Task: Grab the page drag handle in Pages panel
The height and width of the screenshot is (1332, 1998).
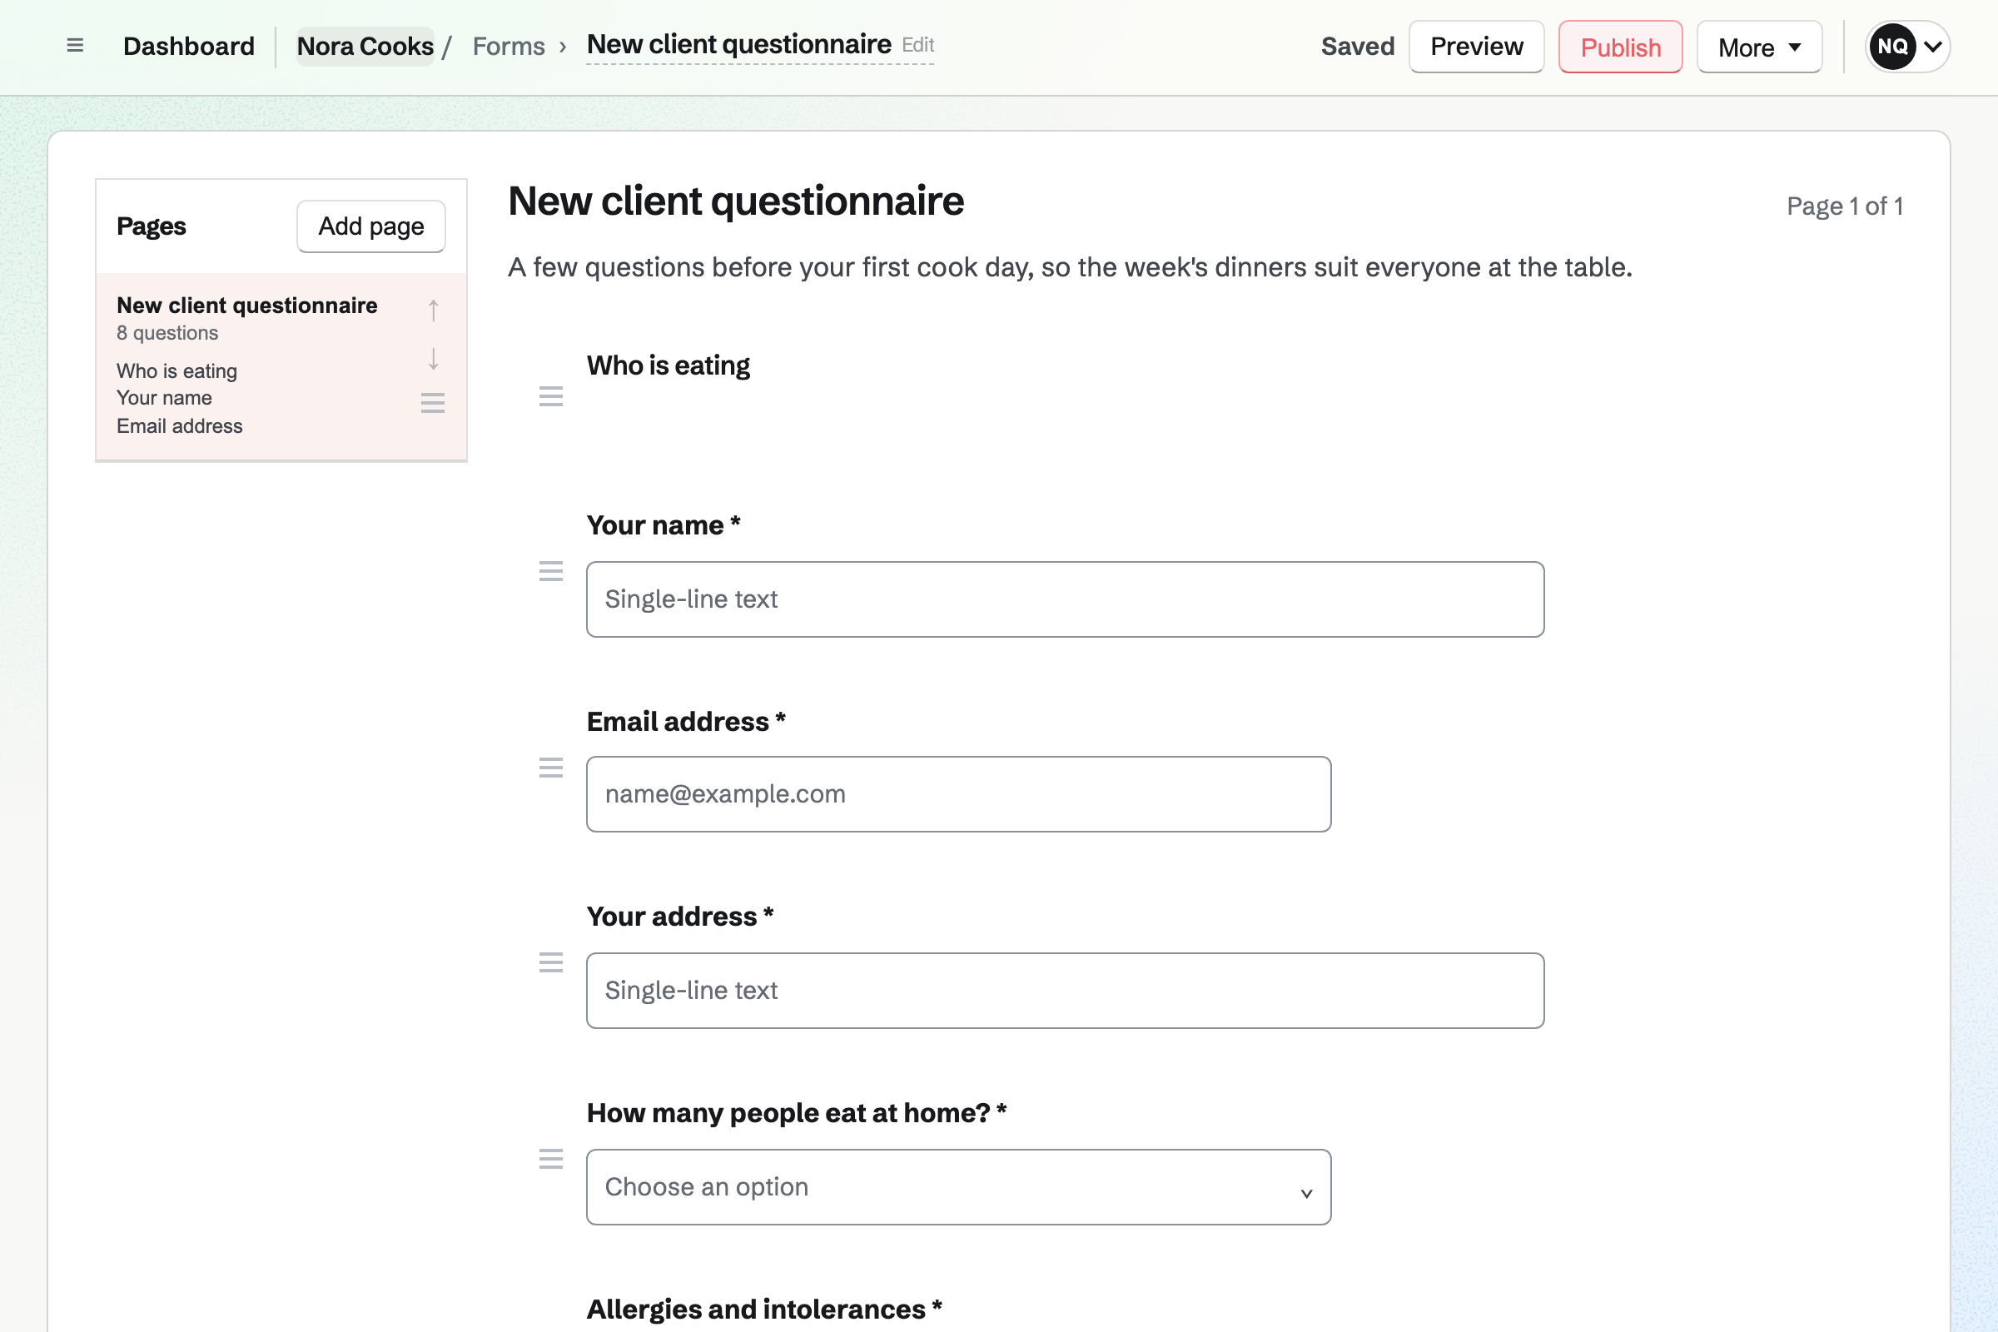Action: (x=433, y=403)
